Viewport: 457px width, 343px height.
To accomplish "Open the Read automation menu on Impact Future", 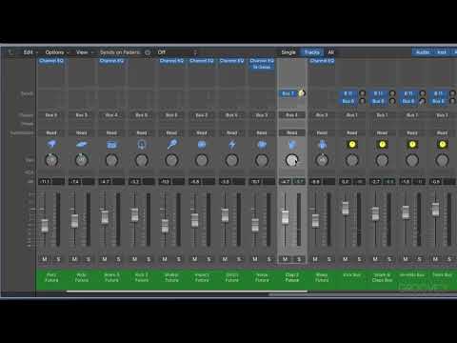I will click(x=202, y=132).
